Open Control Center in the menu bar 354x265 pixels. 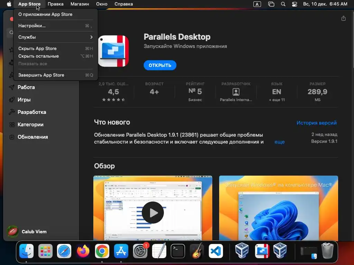(295, 4)
